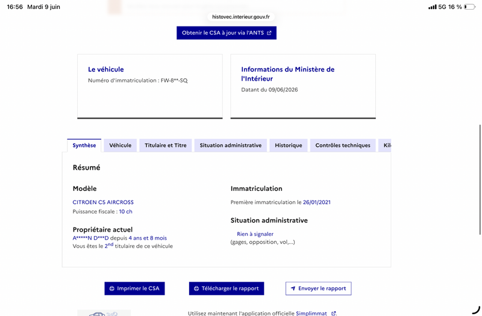The image size is (482, 316).
Task: Click the 10 ch fiscal power value
Action: click(126, 211)
